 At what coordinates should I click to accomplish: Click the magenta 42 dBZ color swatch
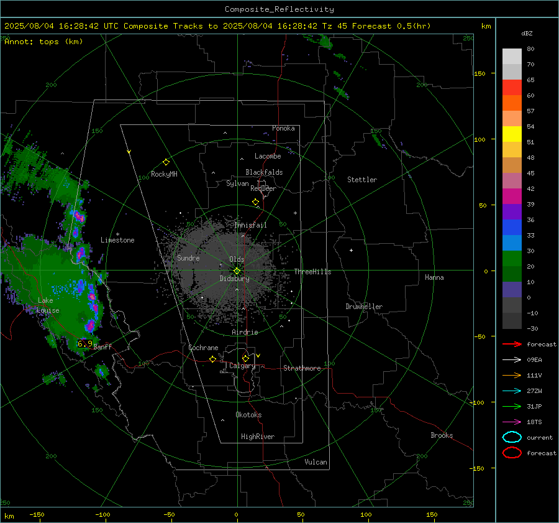[512, 197]
